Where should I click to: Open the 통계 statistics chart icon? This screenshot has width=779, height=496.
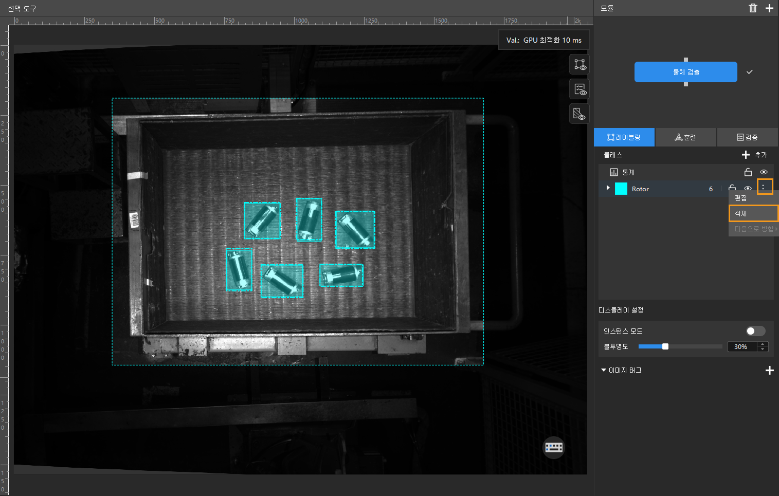pos(613,172)
